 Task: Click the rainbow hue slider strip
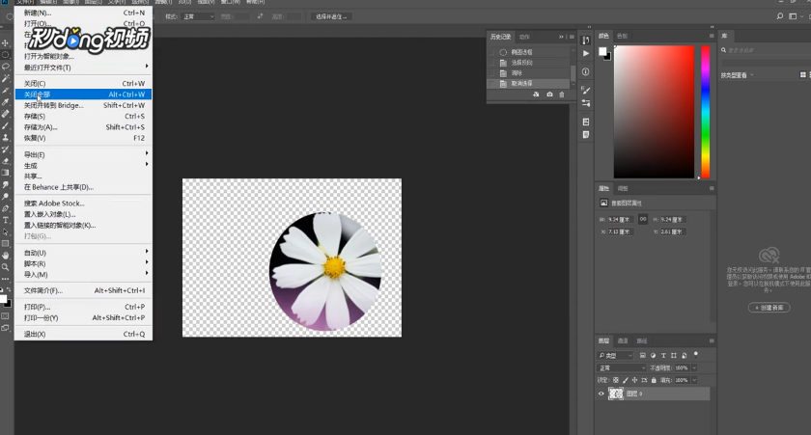click(x=706, y=112)
